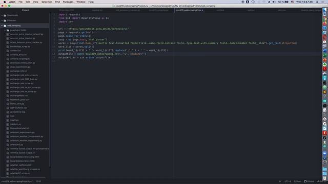Open Terminal Saved Output.txt in the tree
This screenshot has width=328, height=184.
click(23, 153)
